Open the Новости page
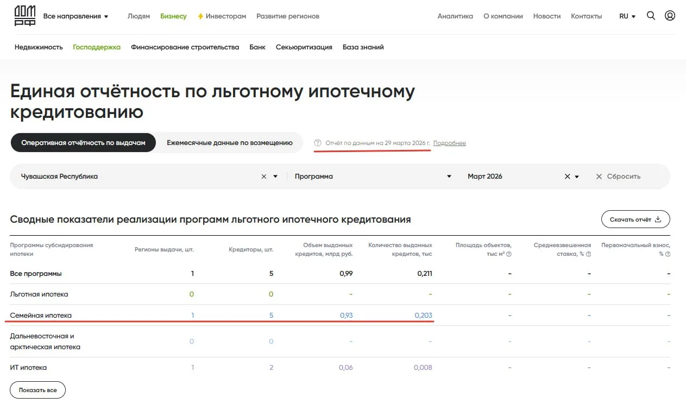Viewport: 686px width, 416px height. click(x=546, y=16)
